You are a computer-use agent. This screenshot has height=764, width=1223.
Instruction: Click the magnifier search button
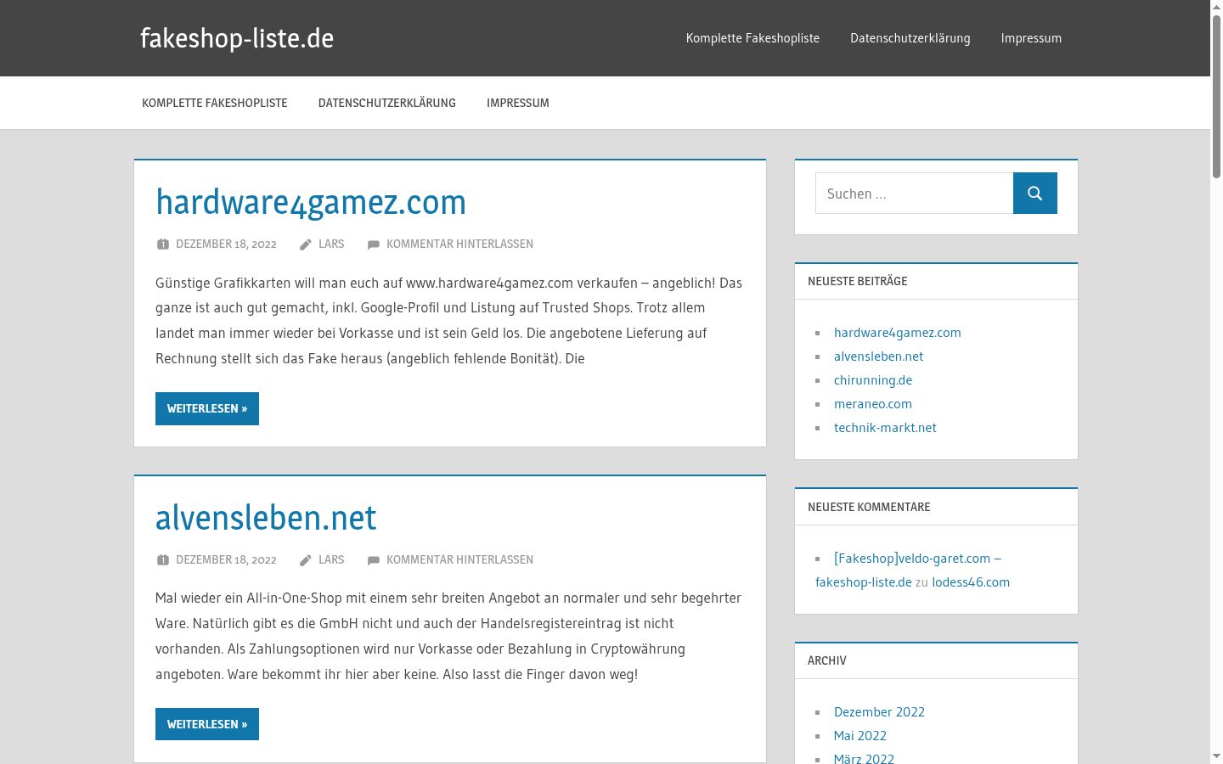[1034, 194]
